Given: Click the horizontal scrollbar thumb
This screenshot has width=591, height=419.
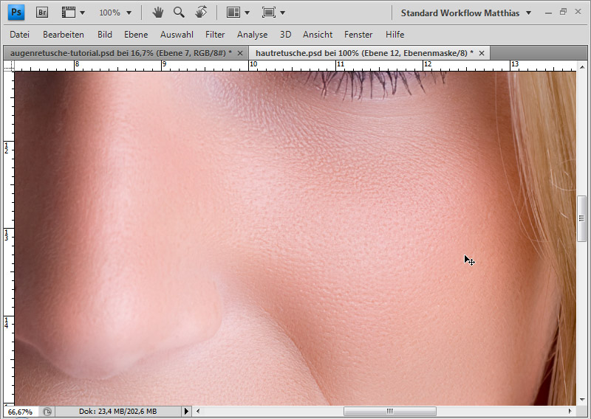Looking at the screenshot, I should [389, 412].
